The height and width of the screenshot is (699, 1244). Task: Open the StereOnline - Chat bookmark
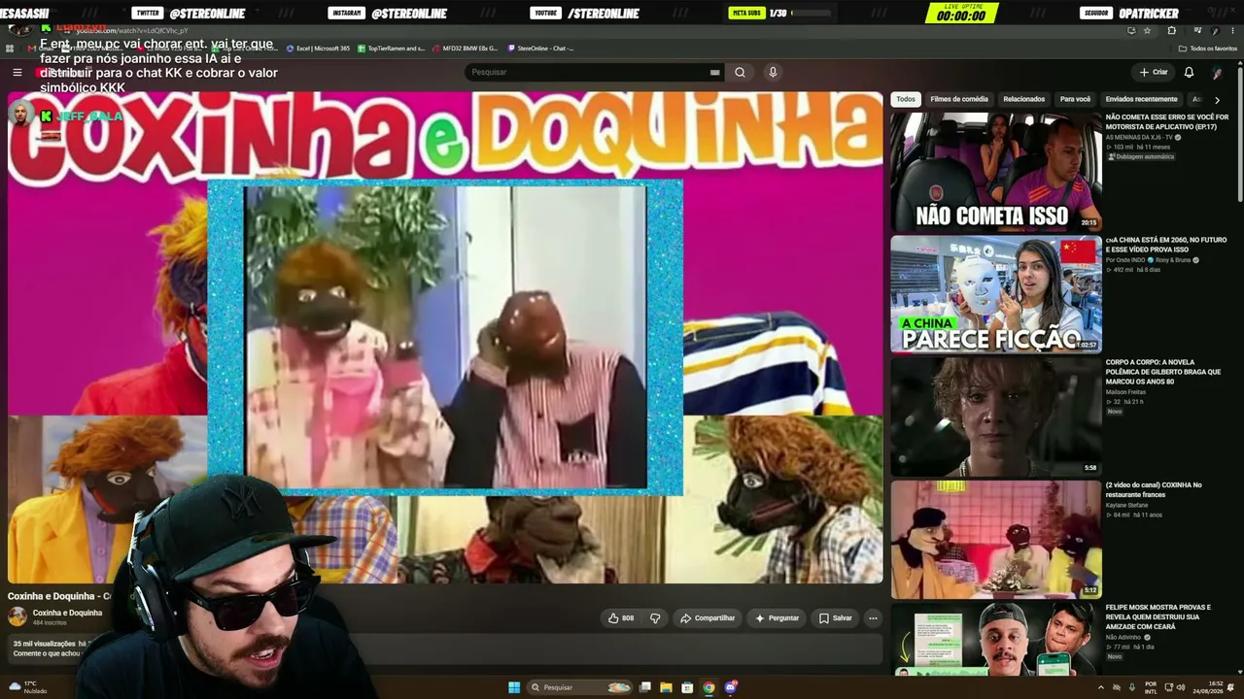539,48
